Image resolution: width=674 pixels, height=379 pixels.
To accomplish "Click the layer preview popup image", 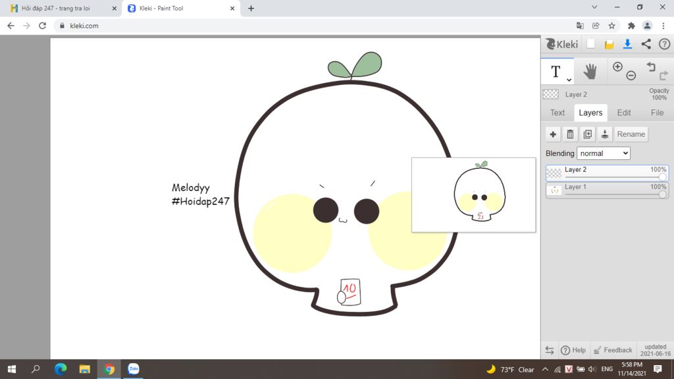I will (x=474, y=195).
